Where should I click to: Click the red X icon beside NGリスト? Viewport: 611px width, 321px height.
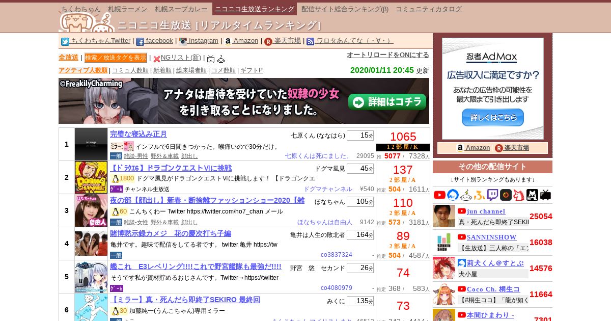click(157, 59)
